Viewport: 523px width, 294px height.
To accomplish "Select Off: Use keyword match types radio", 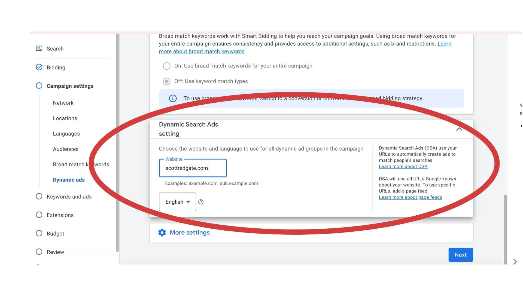I will coord(167,81).
